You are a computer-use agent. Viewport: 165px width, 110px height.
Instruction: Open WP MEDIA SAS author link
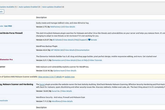(57, 50)
